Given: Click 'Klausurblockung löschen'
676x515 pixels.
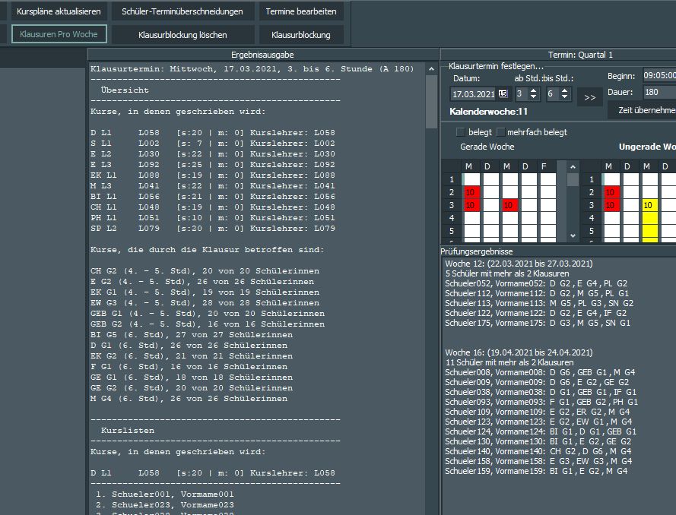Looking at the screenshot, I should click(x=182, y=35).
